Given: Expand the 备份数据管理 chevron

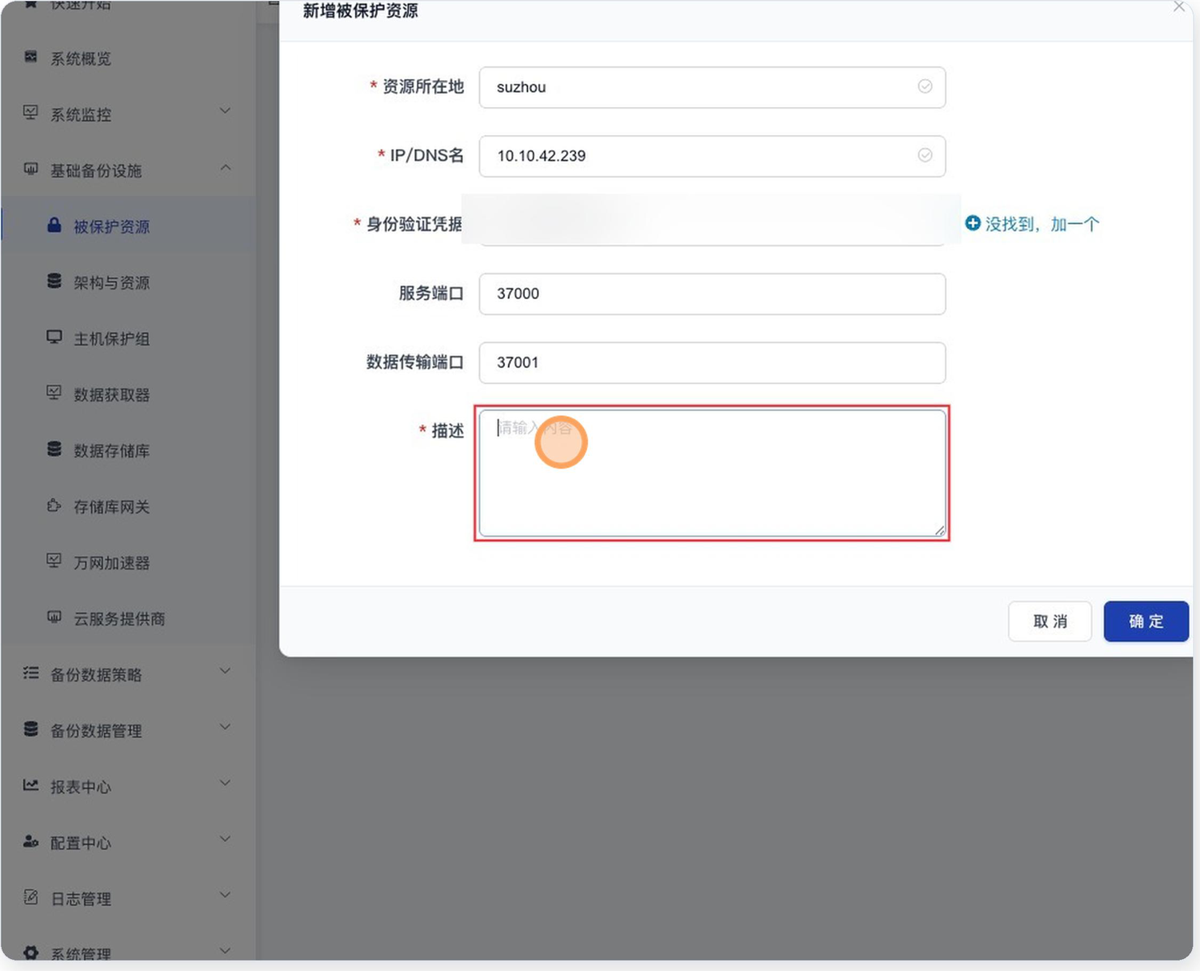Looking at the screenshot, I should (226, 726).
